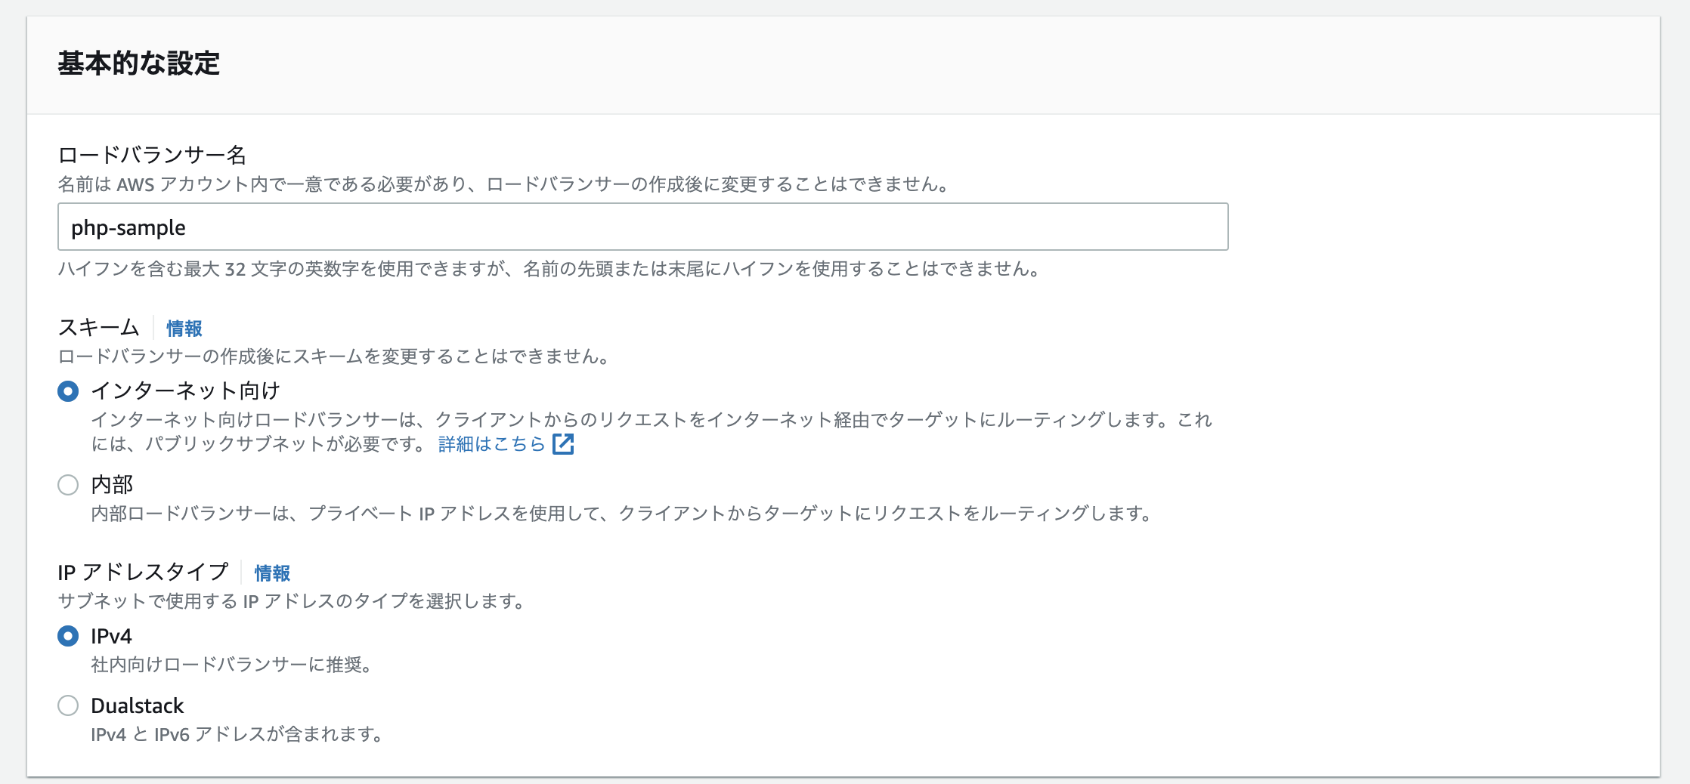Click the 内部ロードバランサー description text
Image resolution: width=1690 pixels, height=784 pixels.
(621, 514)
